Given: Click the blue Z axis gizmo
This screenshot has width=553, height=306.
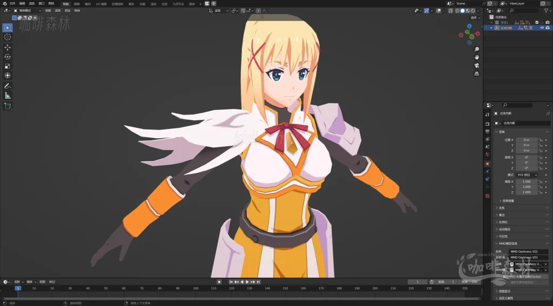Looking at the screenshot, I should (x=469, y=26).
